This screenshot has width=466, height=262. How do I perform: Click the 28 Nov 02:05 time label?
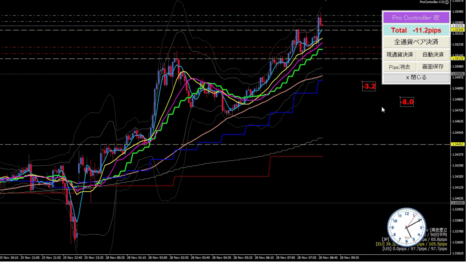pos(158,258)
